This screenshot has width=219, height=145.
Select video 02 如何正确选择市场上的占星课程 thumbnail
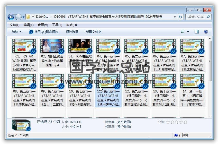pyautogui.click(x=52, y=46)
